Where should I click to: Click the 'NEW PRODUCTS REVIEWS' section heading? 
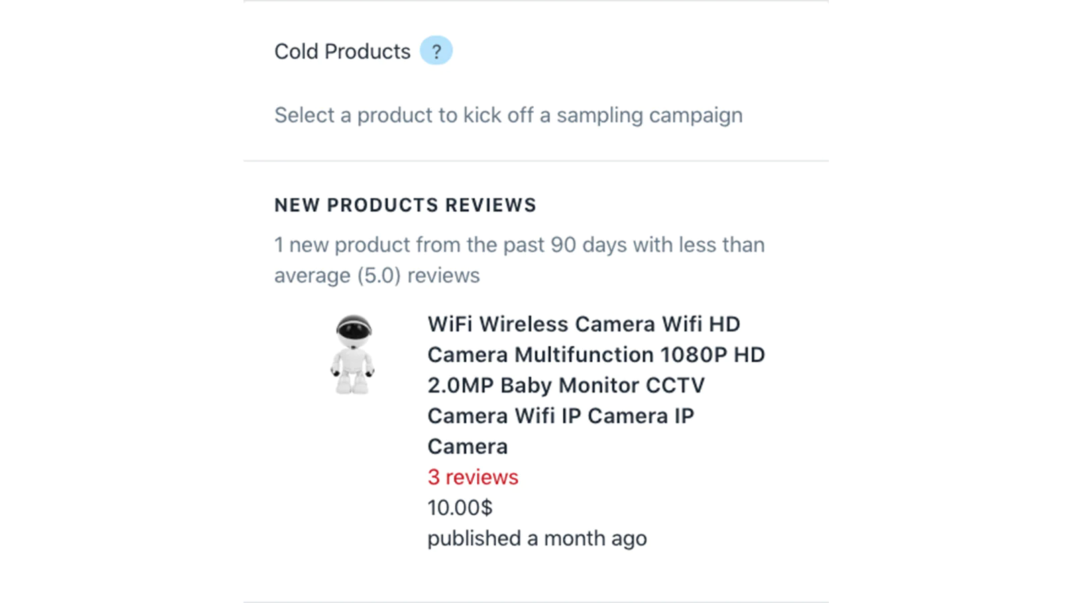click(405, 205)
